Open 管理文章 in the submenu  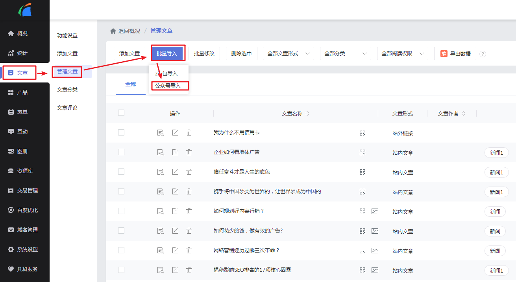pyautogui.click(x=67, y=71)
